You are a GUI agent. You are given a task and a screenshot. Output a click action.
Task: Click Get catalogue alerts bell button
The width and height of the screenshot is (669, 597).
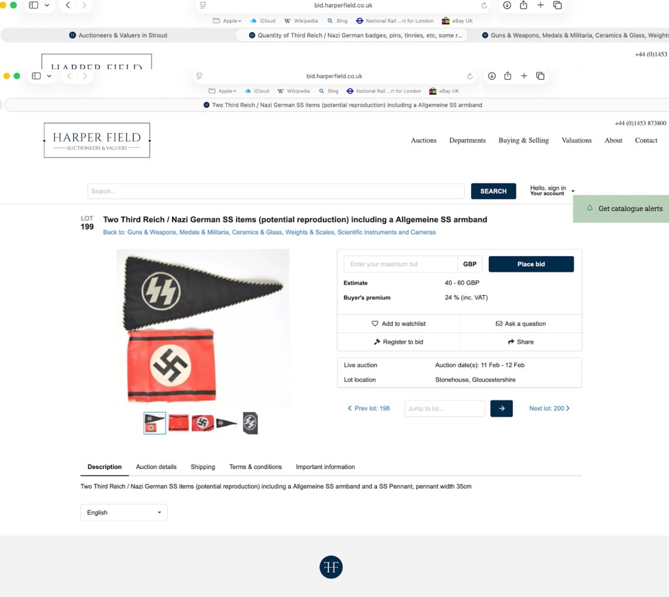[x=621, y=208]
